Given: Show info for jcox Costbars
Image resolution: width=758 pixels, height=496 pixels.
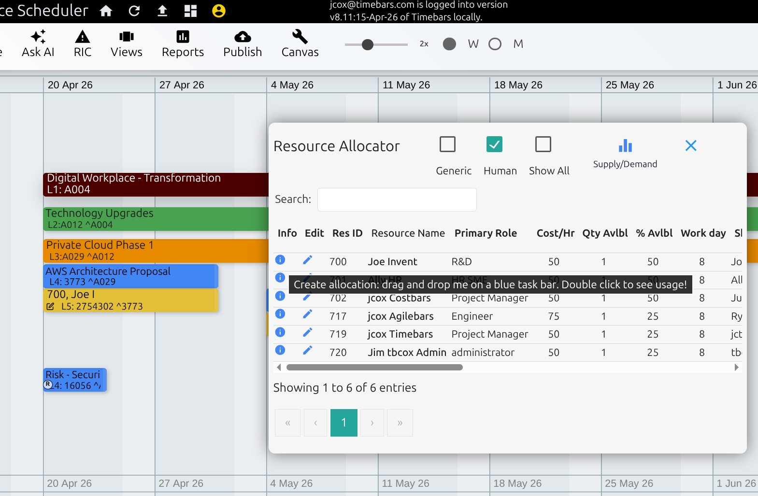Looking at the screenshot, I should point(280,296).
